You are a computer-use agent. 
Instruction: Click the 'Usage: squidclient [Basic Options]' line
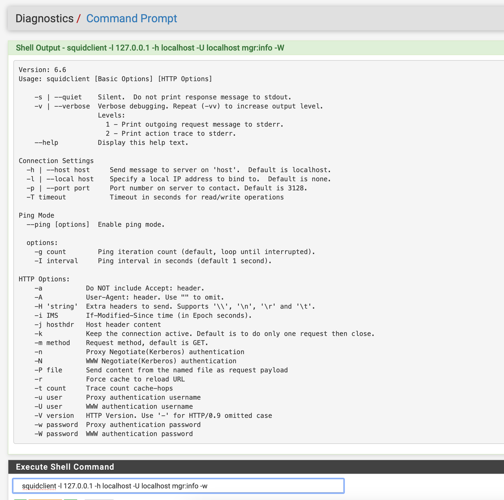(x=115, y=79)
